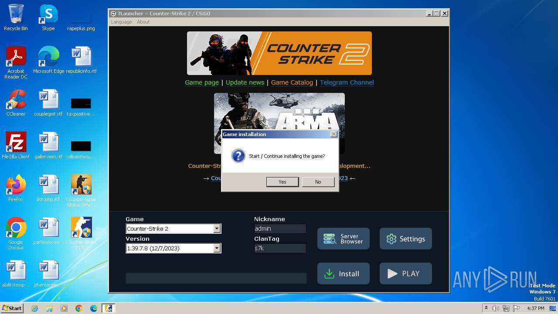This screenshot has height=314, width=558.
Task: Click the ARMA promo thumbnail
Action: (x=279, y=111)
